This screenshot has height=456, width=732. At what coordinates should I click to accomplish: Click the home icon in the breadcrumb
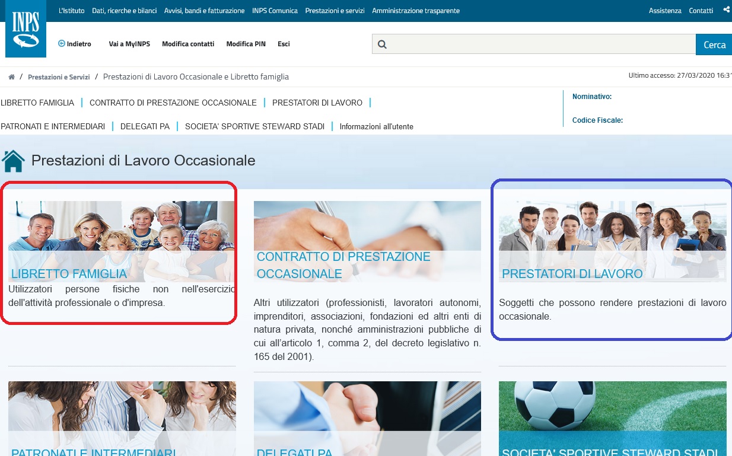point(11,76)
